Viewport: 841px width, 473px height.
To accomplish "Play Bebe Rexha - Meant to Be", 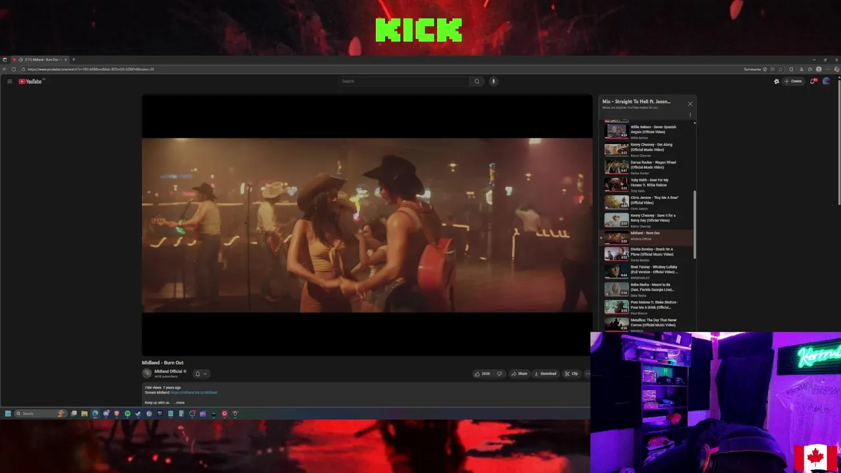I will coord(647,290).
